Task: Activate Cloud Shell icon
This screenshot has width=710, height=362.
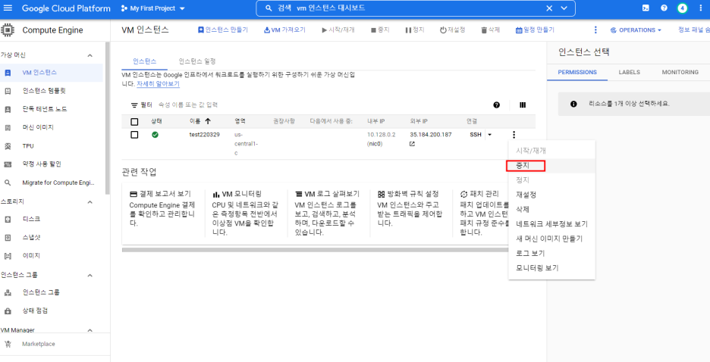Action: 646,8
